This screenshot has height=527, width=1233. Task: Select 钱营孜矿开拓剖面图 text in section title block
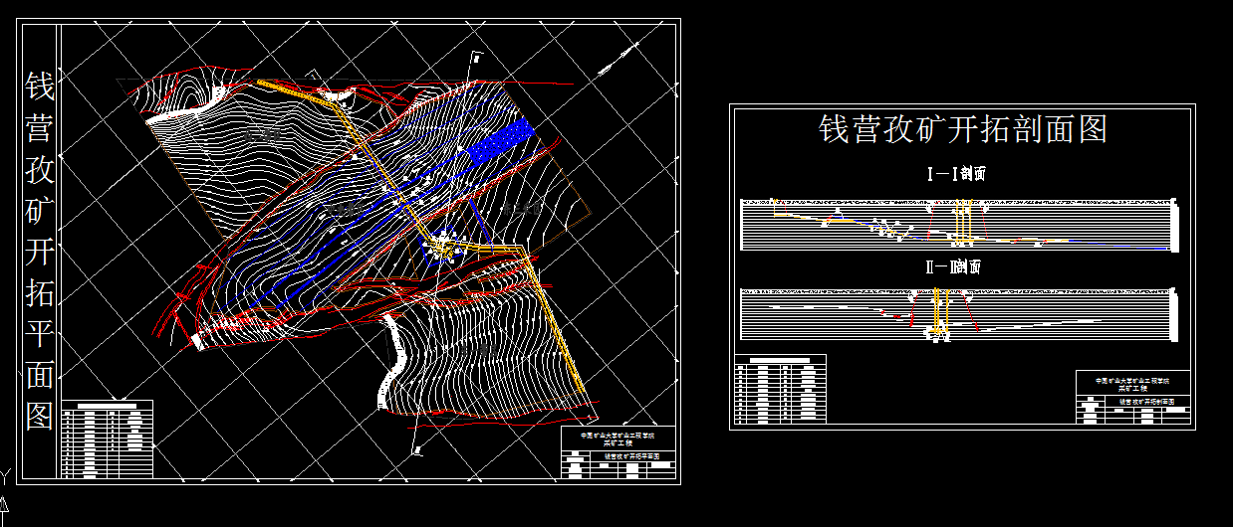tap(1147, 402)
